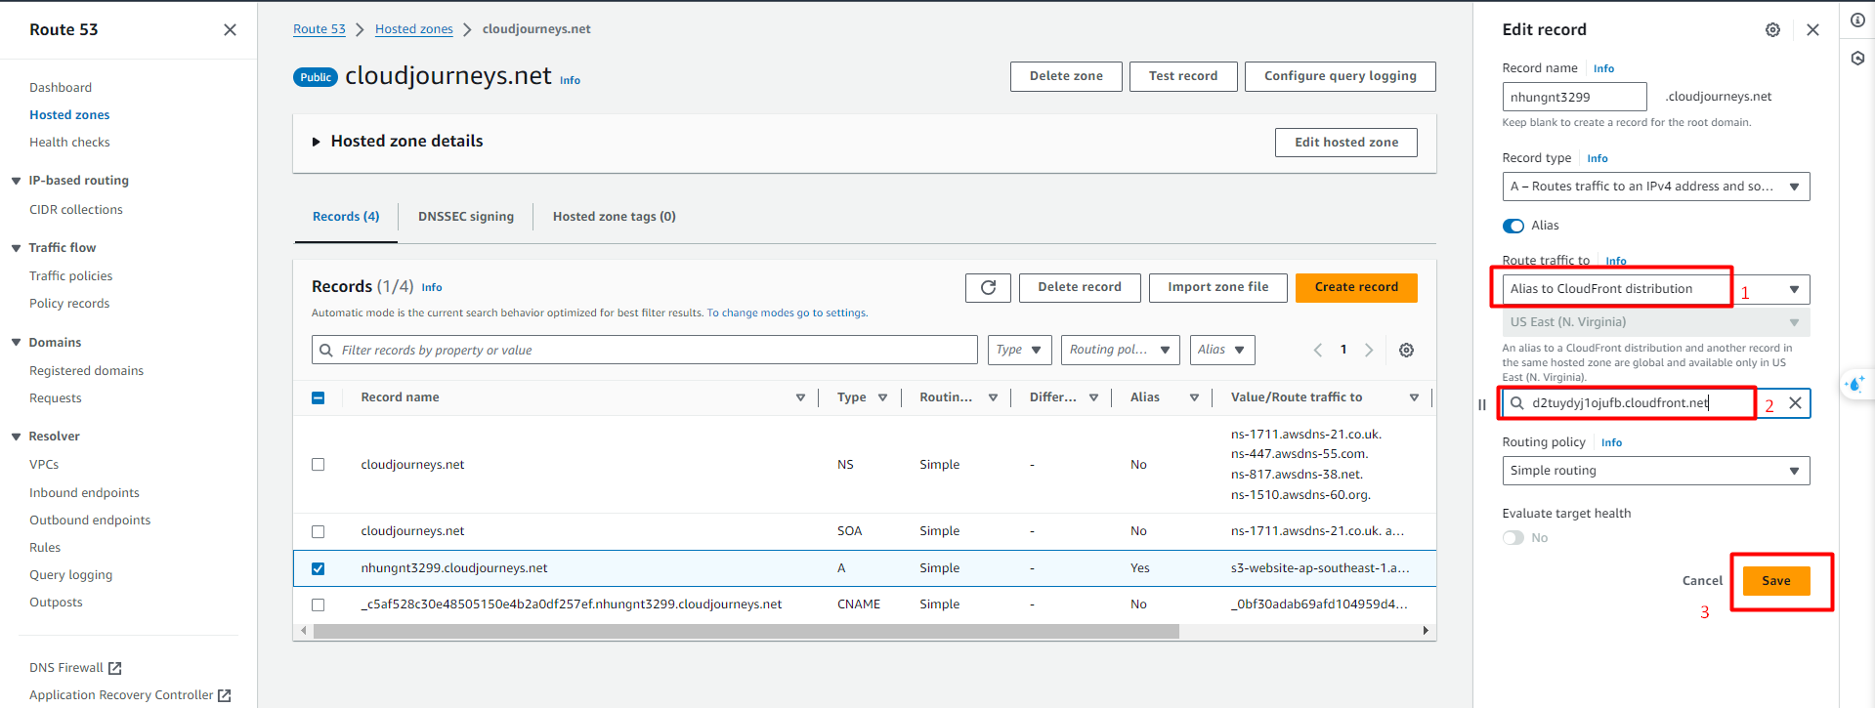Image resolution: width=1875 pixels, height=708 pixels.
Task: Click Configure query logging button
Action: pos(1340,76)
